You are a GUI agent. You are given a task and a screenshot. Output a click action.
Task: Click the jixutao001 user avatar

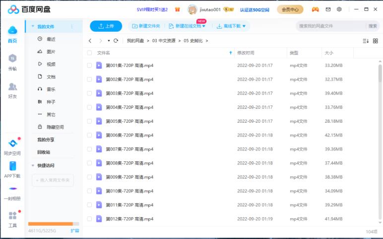pos(192,9)
